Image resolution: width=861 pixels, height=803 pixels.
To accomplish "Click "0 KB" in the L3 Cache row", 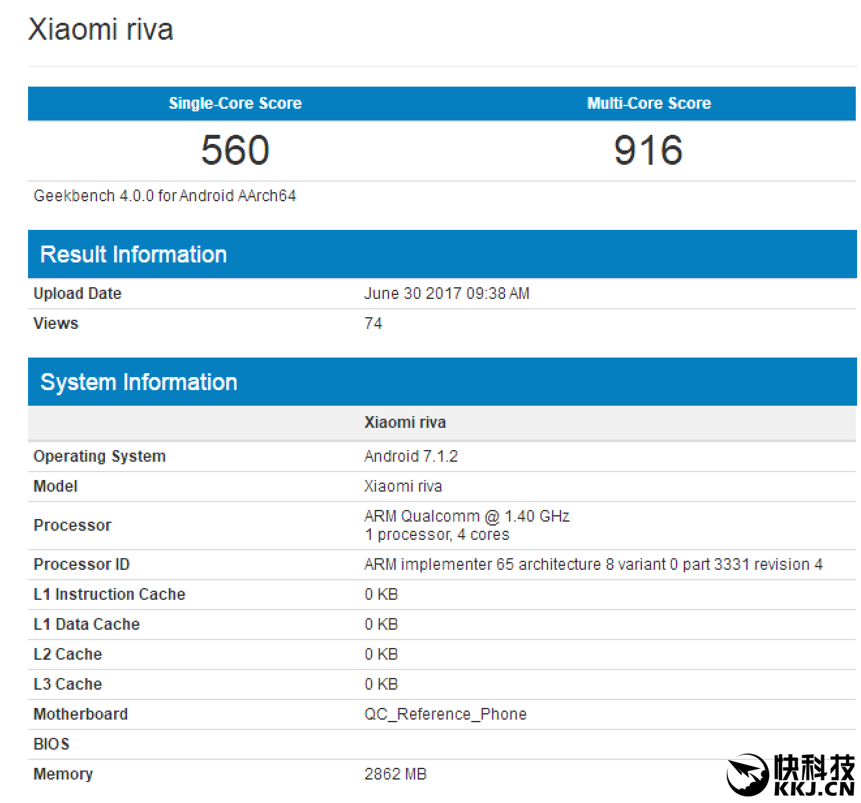I will [x=381, y=684].
